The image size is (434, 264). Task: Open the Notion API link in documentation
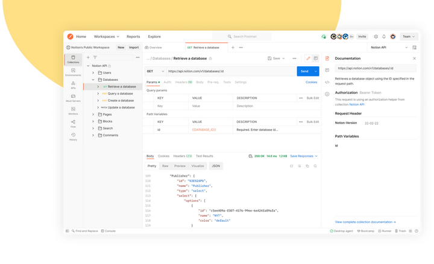357,104
